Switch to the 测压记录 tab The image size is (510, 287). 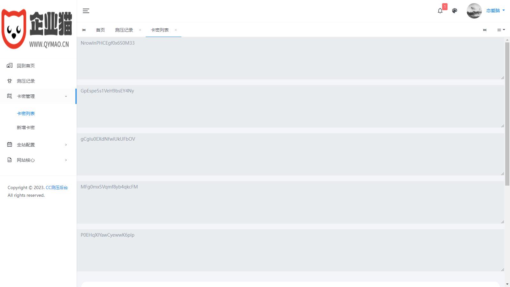click(124, 30)
